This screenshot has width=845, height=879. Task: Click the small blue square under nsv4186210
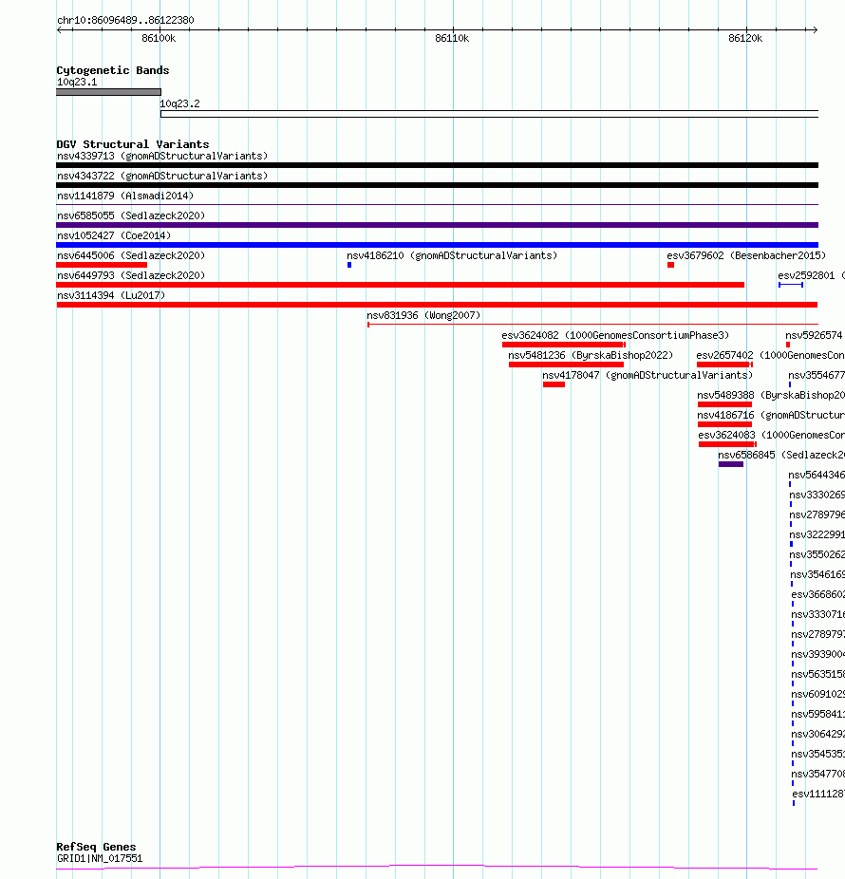tap(349, 265)
